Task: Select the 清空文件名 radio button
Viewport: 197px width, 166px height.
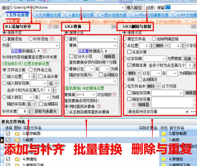Action: point(124,39)
